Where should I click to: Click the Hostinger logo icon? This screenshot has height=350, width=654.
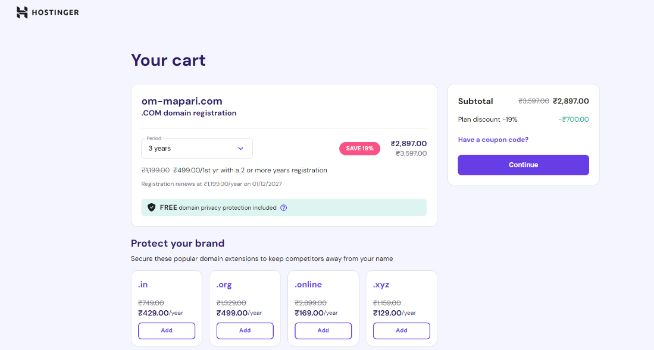[x=22, y=12]
